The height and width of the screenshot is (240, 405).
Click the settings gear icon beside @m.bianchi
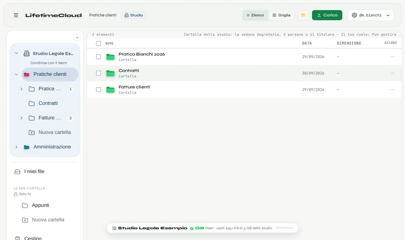354,15
